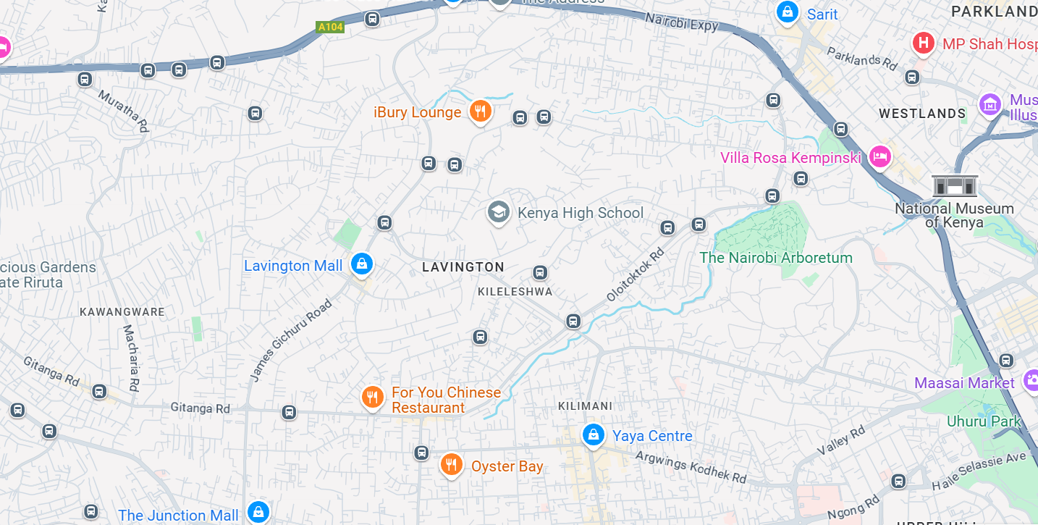Click the iBury Lounge restaurant pin

pyautogui.click(x=480, y=112)
